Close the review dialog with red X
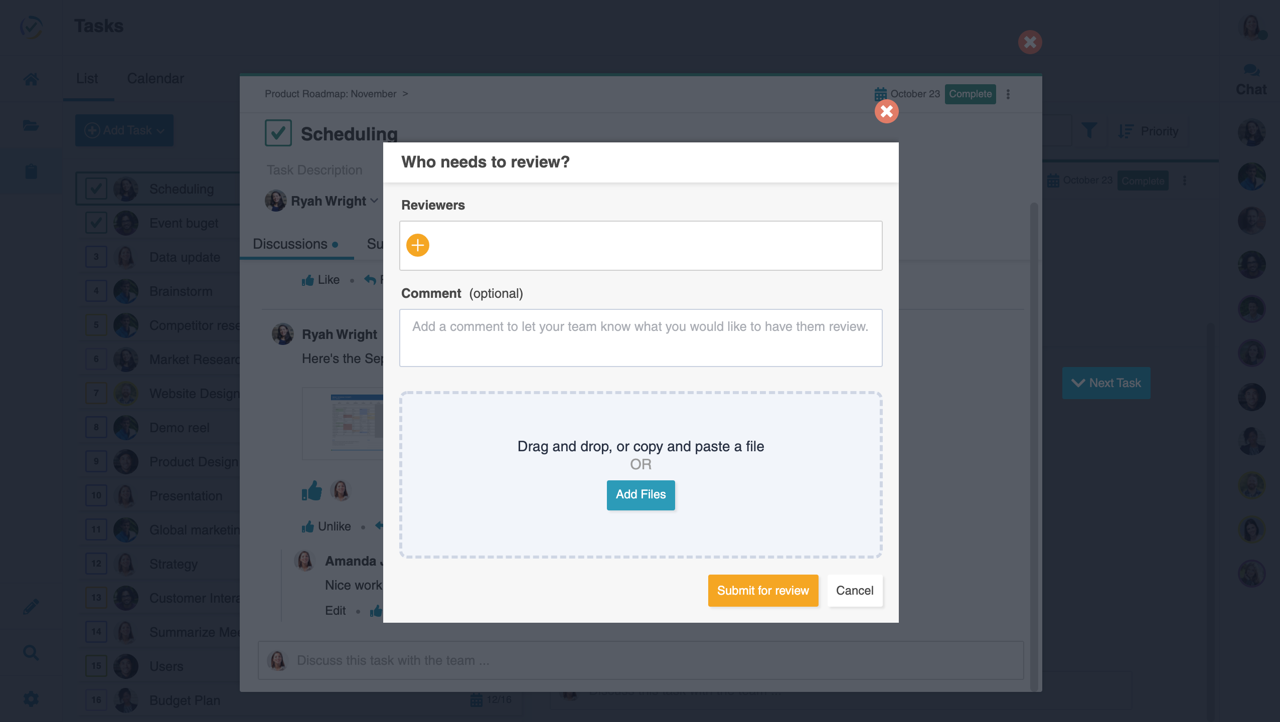Image resolution: width=1280 pixels, height=722 pixels. coord(886,111)
